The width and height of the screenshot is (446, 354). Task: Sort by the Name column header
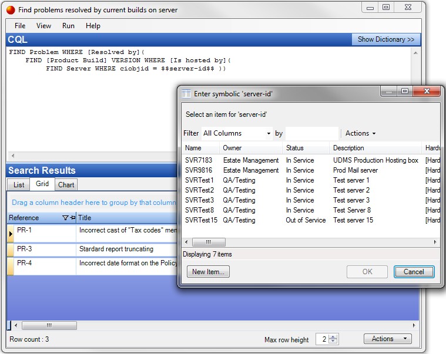click(x=200, y=148)
